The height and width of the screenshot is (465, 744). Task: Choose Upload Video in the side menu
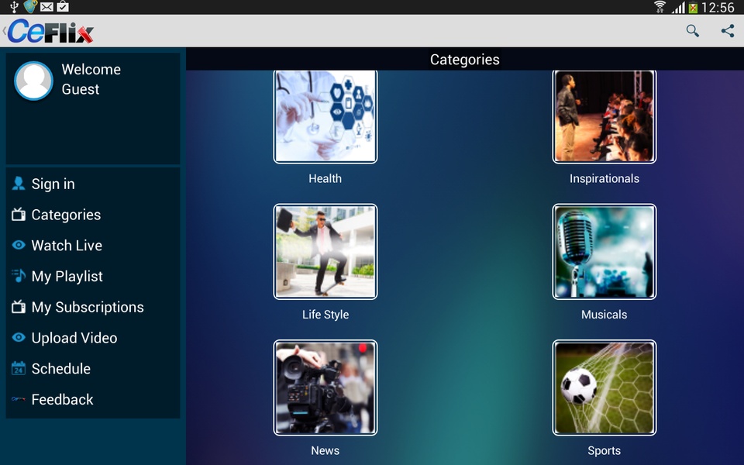pos(92,338)
